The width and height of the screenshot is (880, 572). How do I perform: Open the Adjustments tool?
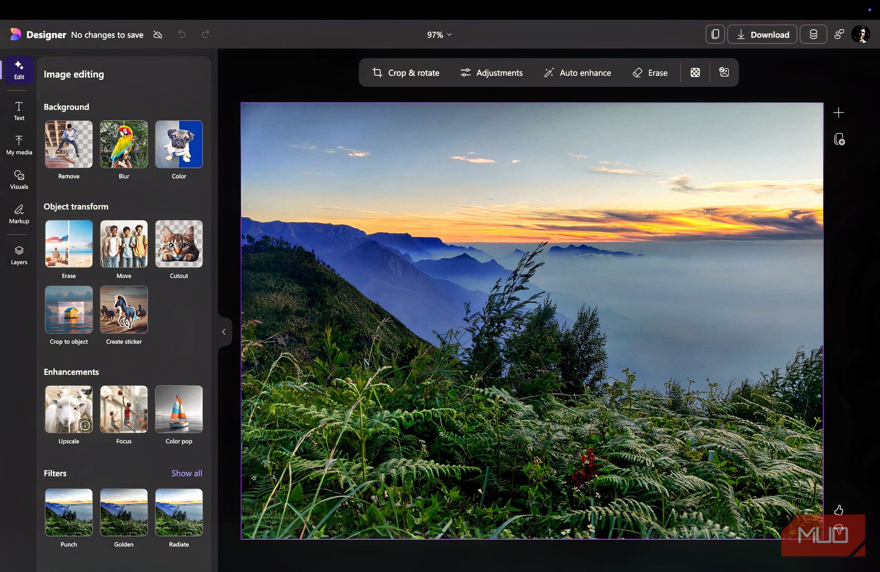[x=491, y=72]
